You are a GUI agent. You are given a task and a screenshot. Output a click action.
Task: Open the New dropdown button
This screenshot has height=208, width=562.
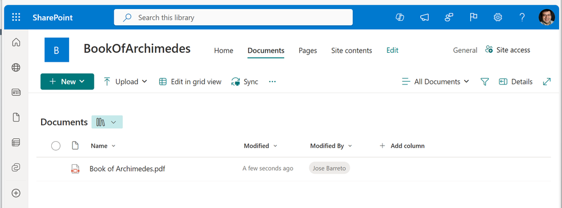(x=68, y=82)
